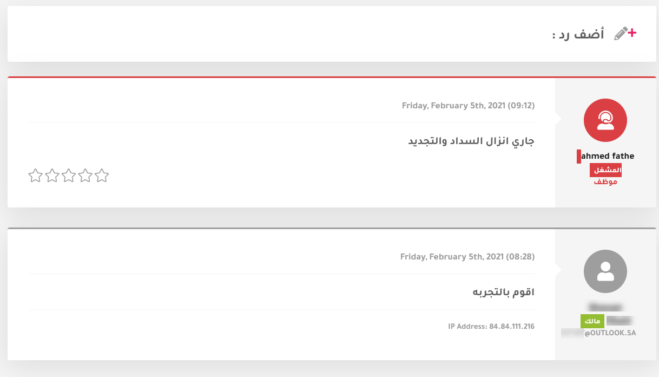
Task: Click the موظف staff role label
Action: (x=605, y=181)
